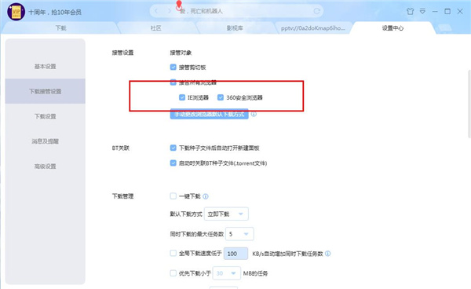Click info icon next to 一键下载
The image size is (471, 289).
point(206,196)
